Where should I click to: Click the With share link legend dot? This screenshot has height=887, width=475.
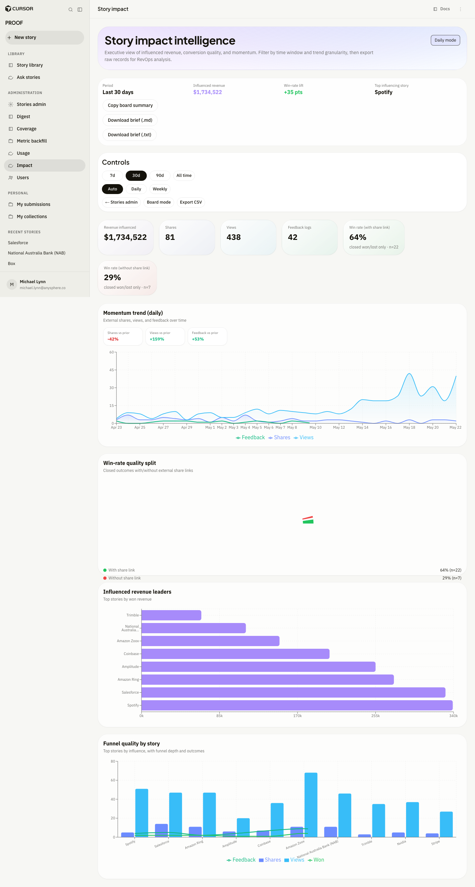click(105, 570)
